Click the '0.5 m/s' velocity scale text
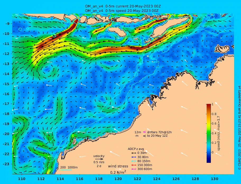Screen dimensions: 241x184 point(99,162)
